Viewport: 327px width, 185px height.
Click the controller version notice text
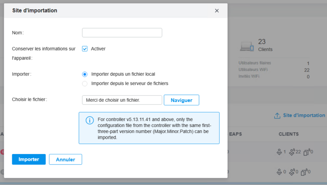(x=155, y=128)
